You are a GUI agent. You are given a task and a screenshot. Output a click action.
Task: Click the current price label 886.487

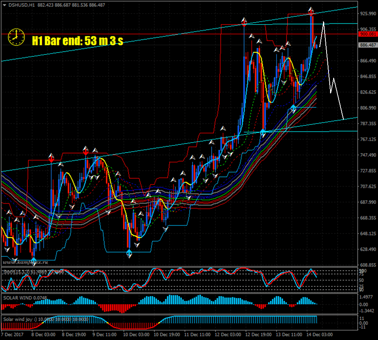[367, 45]
